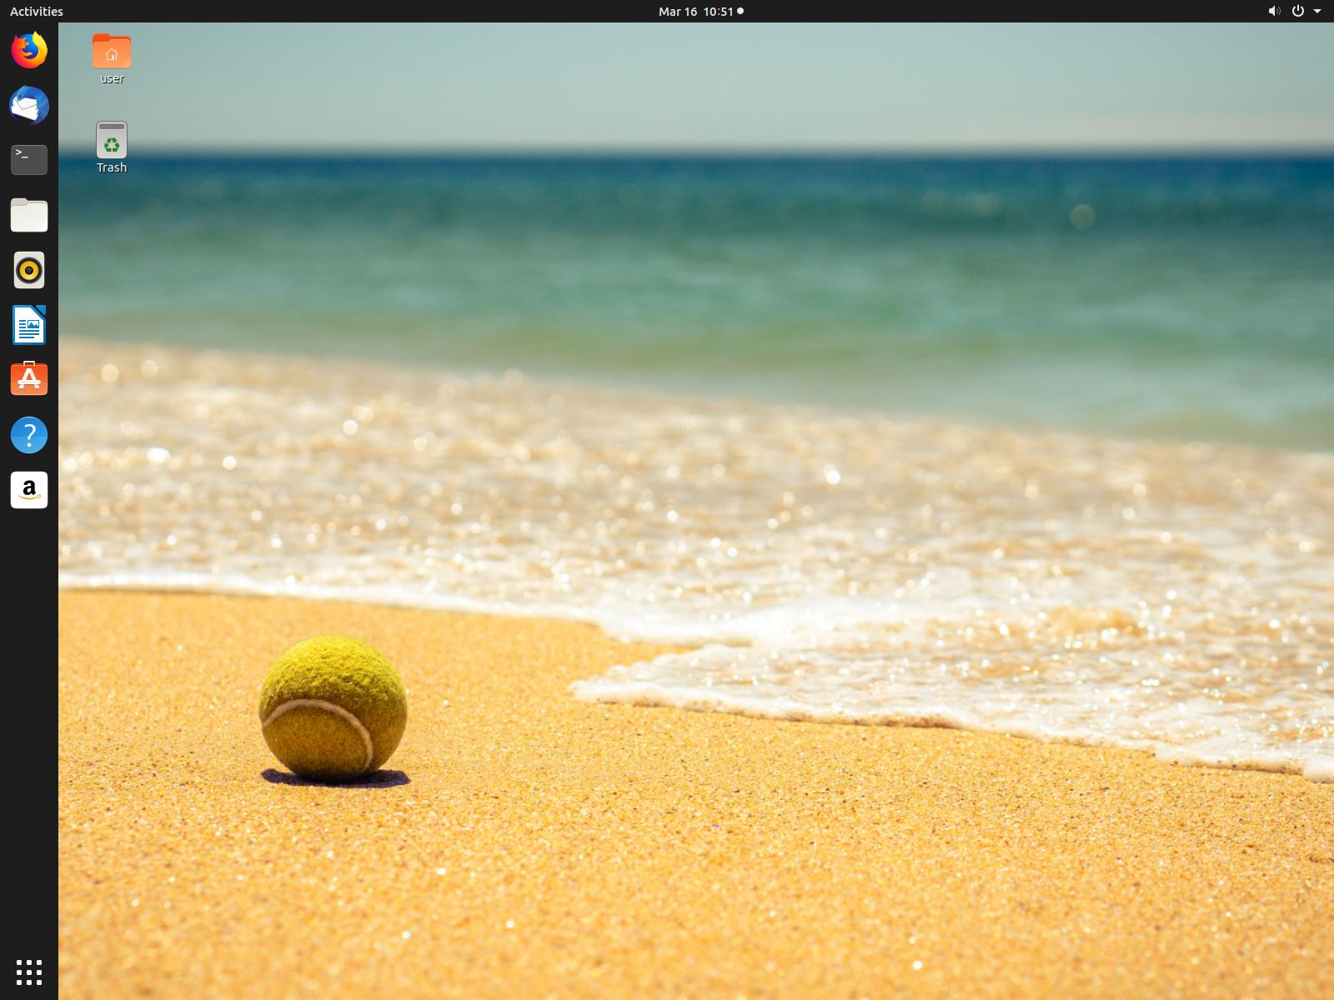
Task: Click the notification dot beside the clock
Action: tap(740, 12)
